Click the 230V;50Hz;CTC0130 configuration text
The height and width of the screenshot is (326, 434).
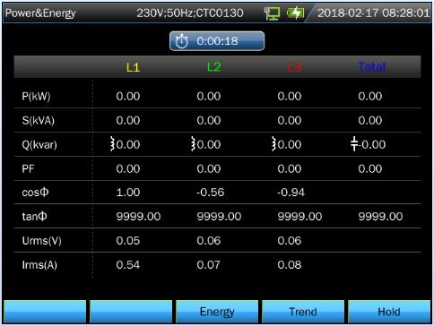point(190,13)
